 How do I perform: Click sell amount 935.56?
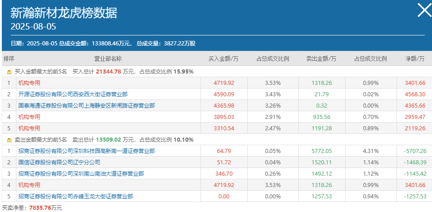click(321, 117)
